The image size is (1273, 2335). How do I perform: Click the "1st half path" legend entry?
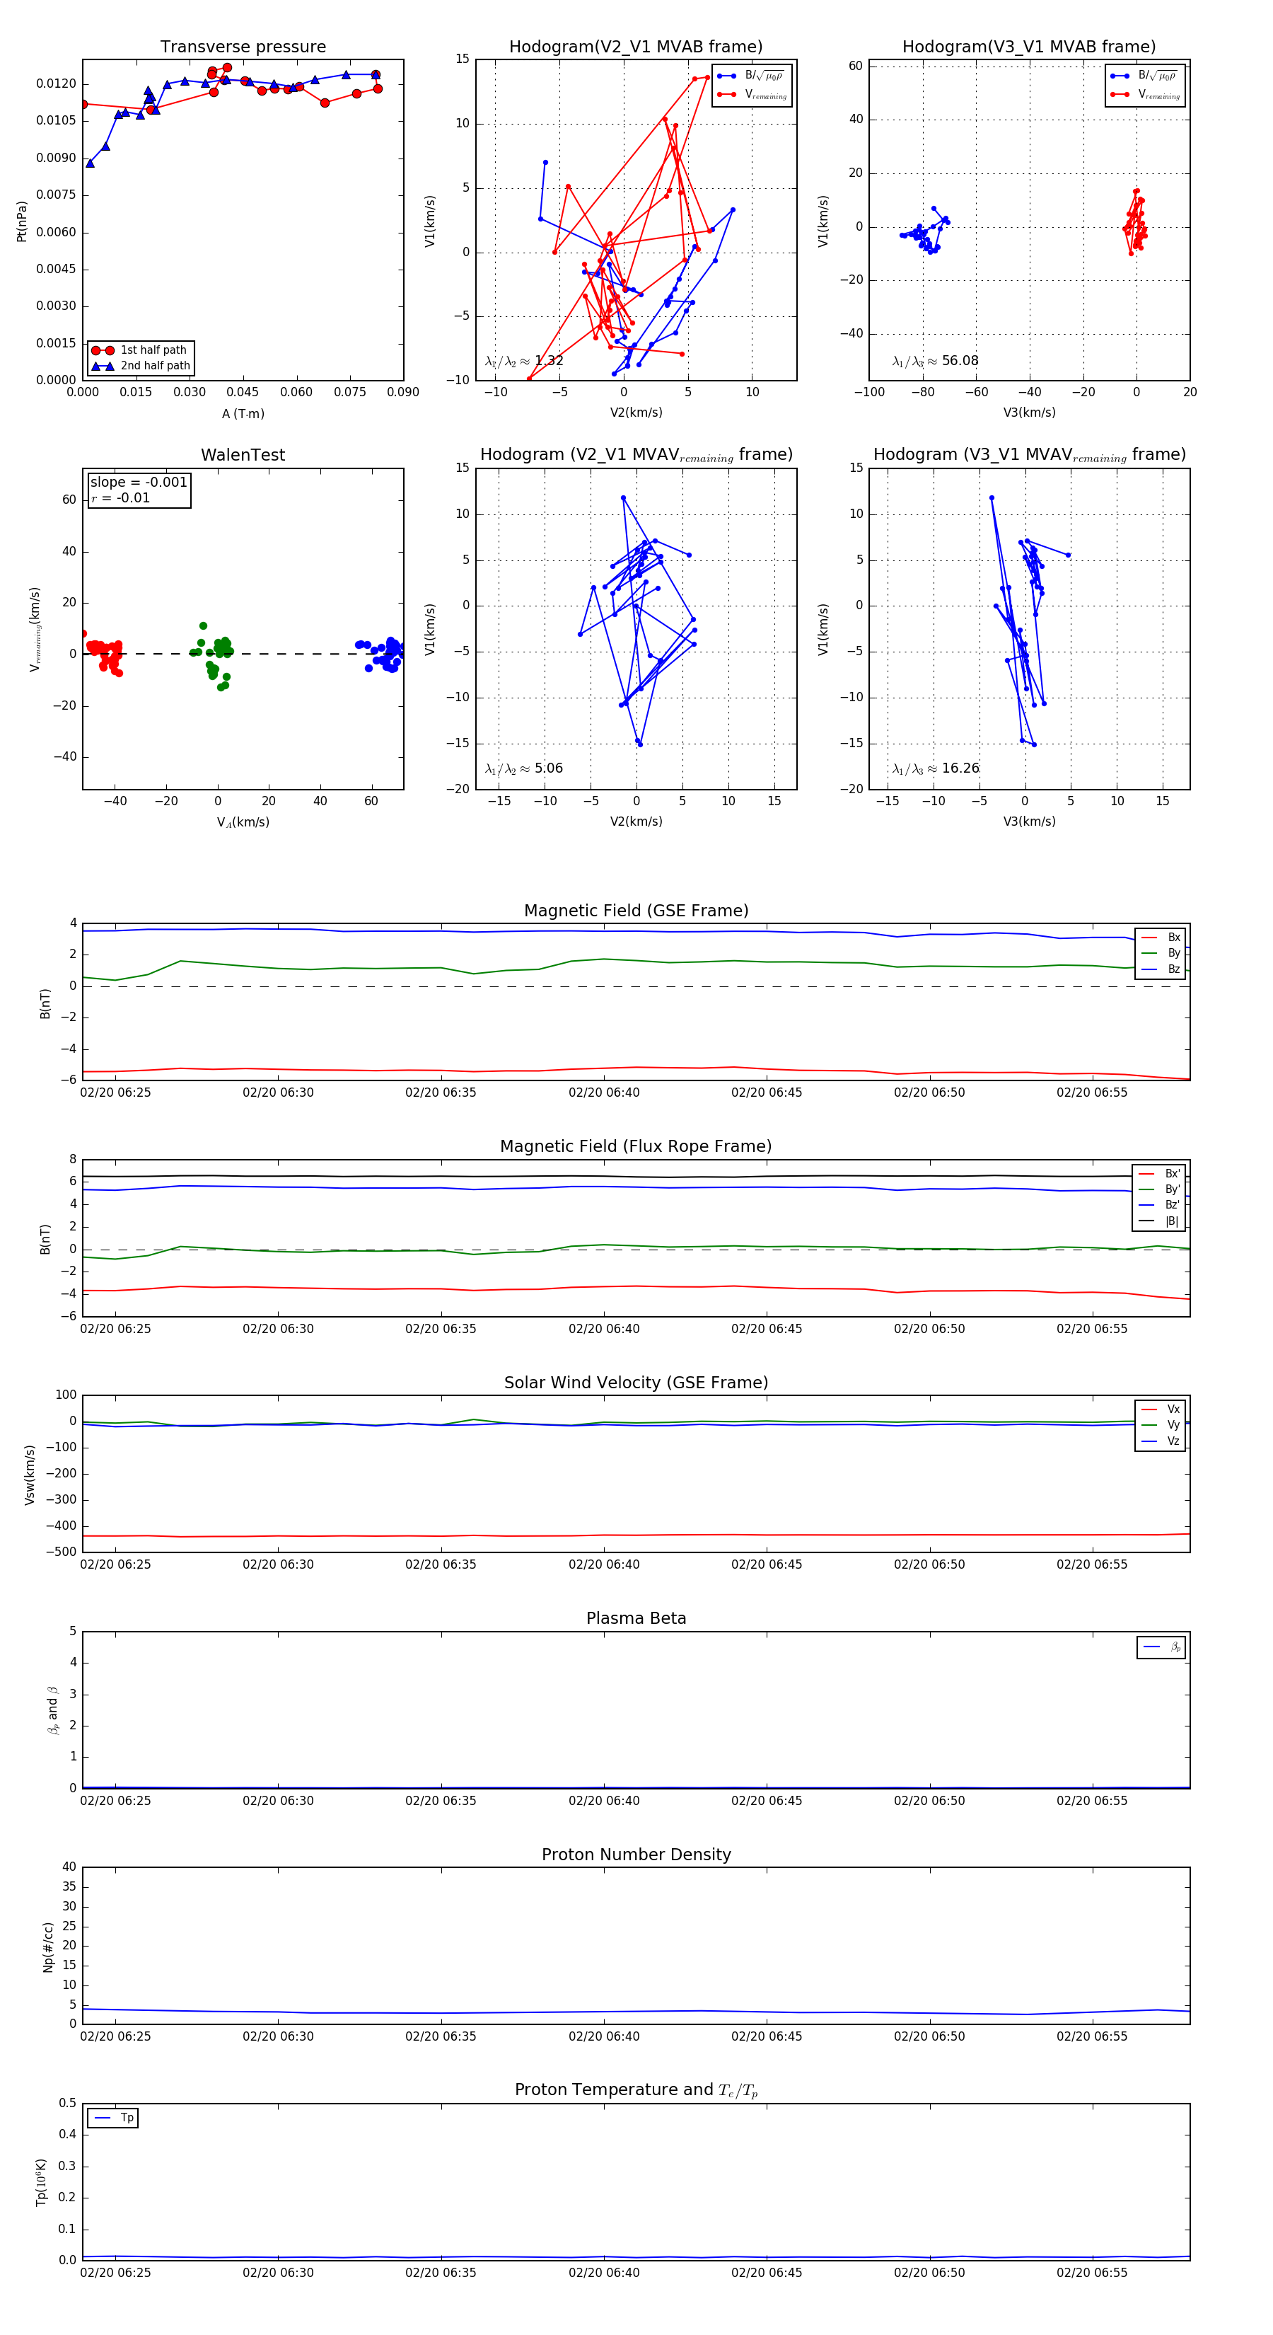[141, 350]
